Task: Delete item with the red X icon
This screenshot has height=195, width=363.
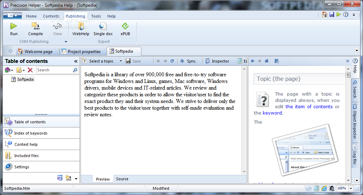Action: coord(30,70)
